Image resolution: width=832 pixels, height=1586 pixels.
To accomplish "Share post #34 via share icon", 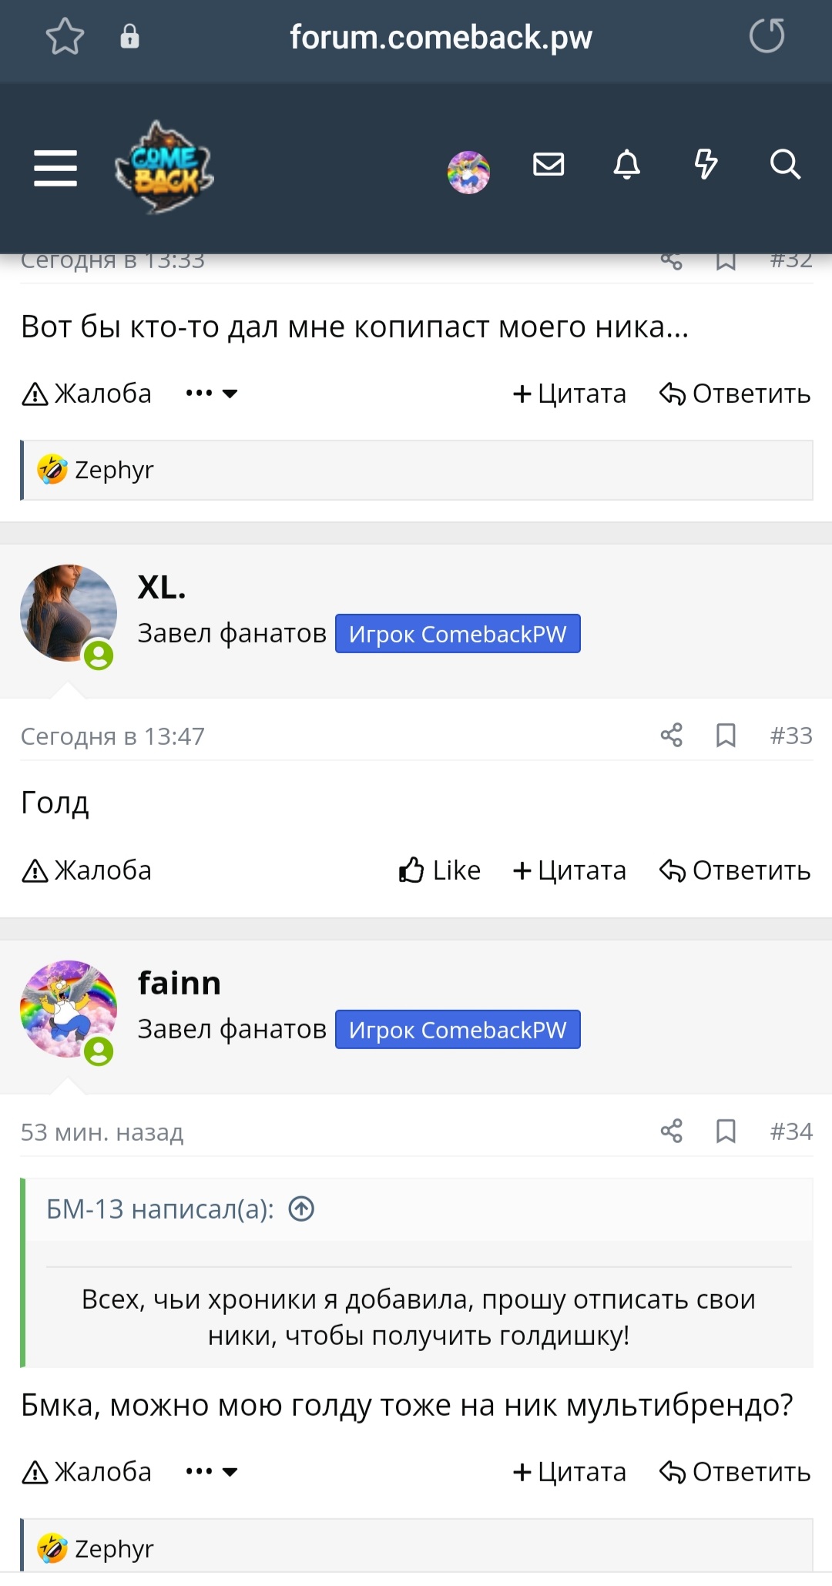I will [672, 1131].
